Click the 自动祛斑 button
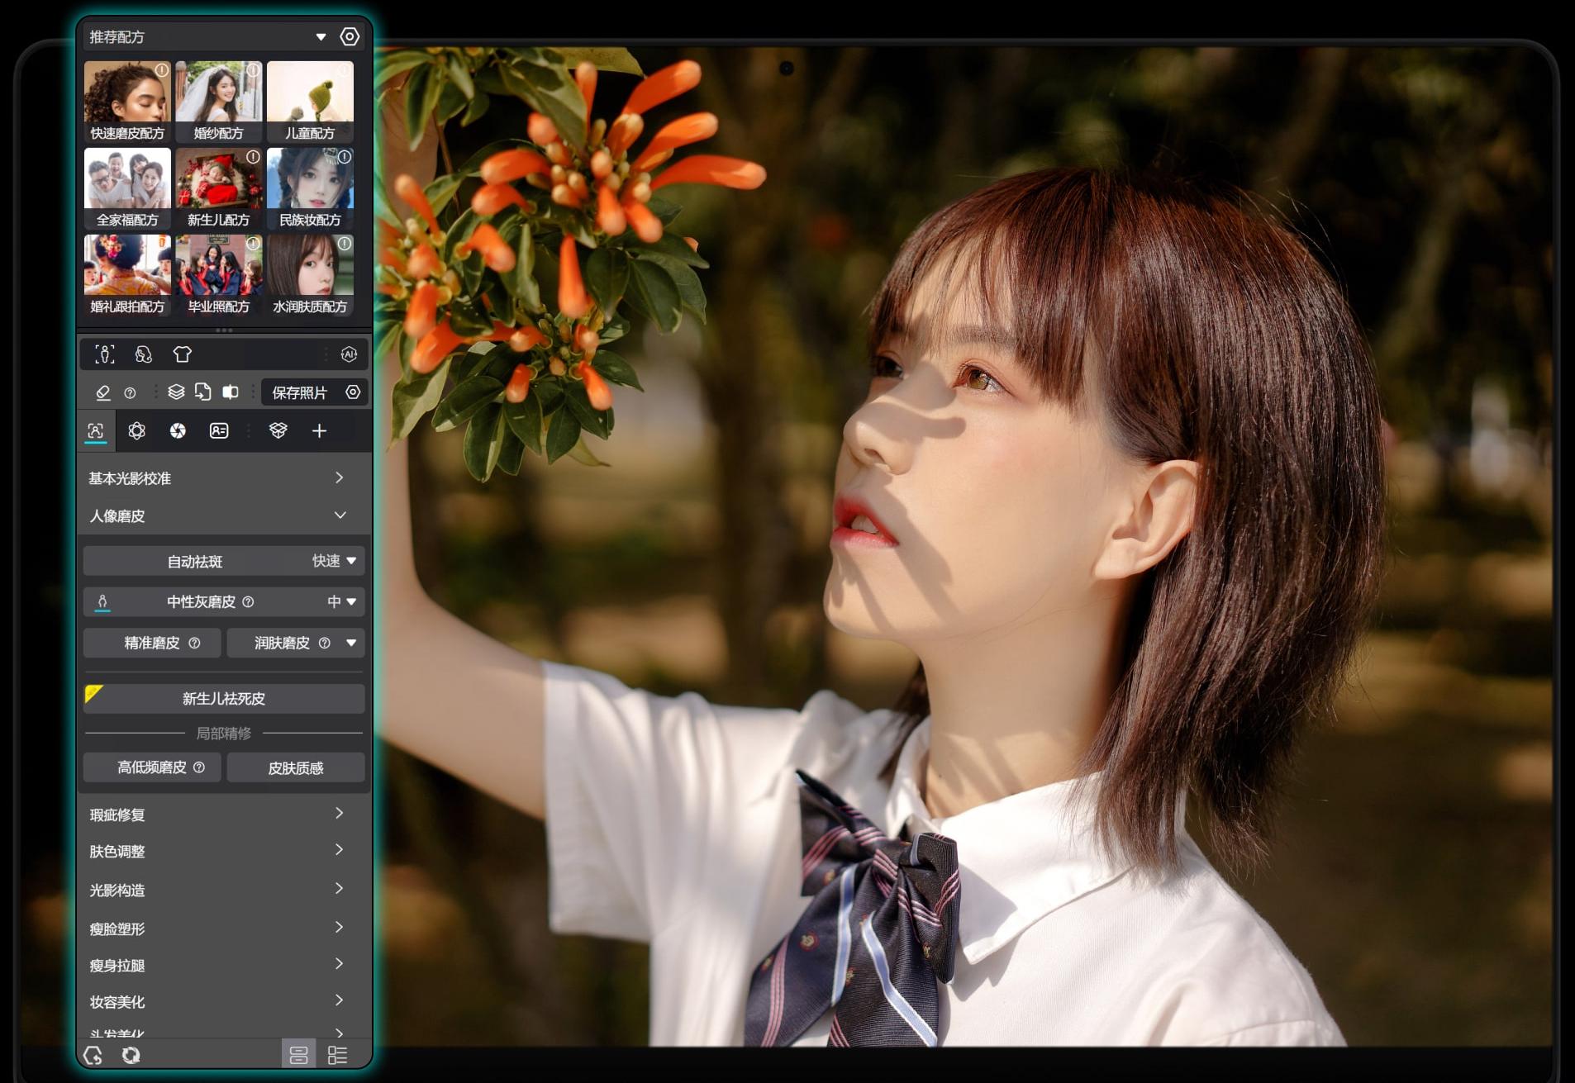The height and width of the screenshot is (1083, 1575). [x=195, y=561]
